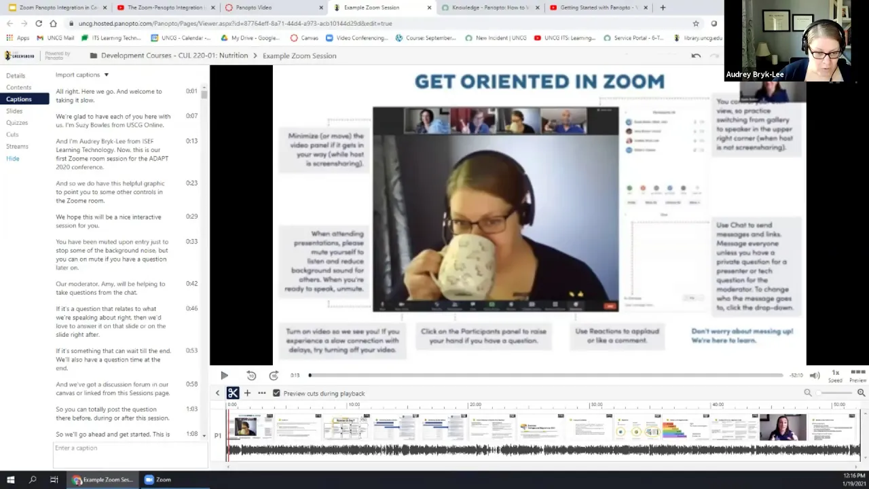869x489 pixels.
Task: Open the Canvas bookmark
Action: [x=304, y=38]
